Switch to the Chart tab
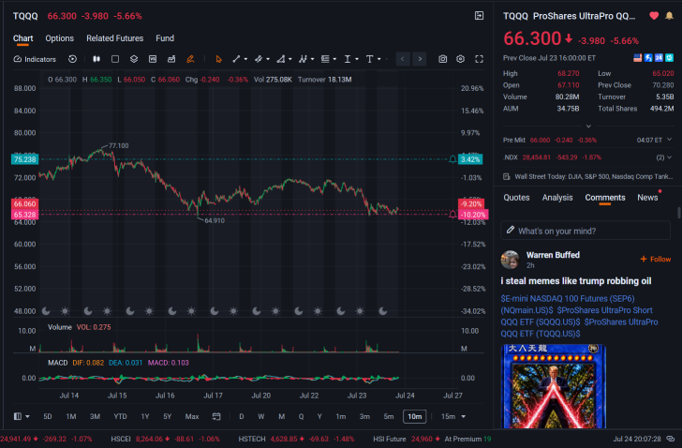Viewport: 682px width, 448px height. (23, 38)
